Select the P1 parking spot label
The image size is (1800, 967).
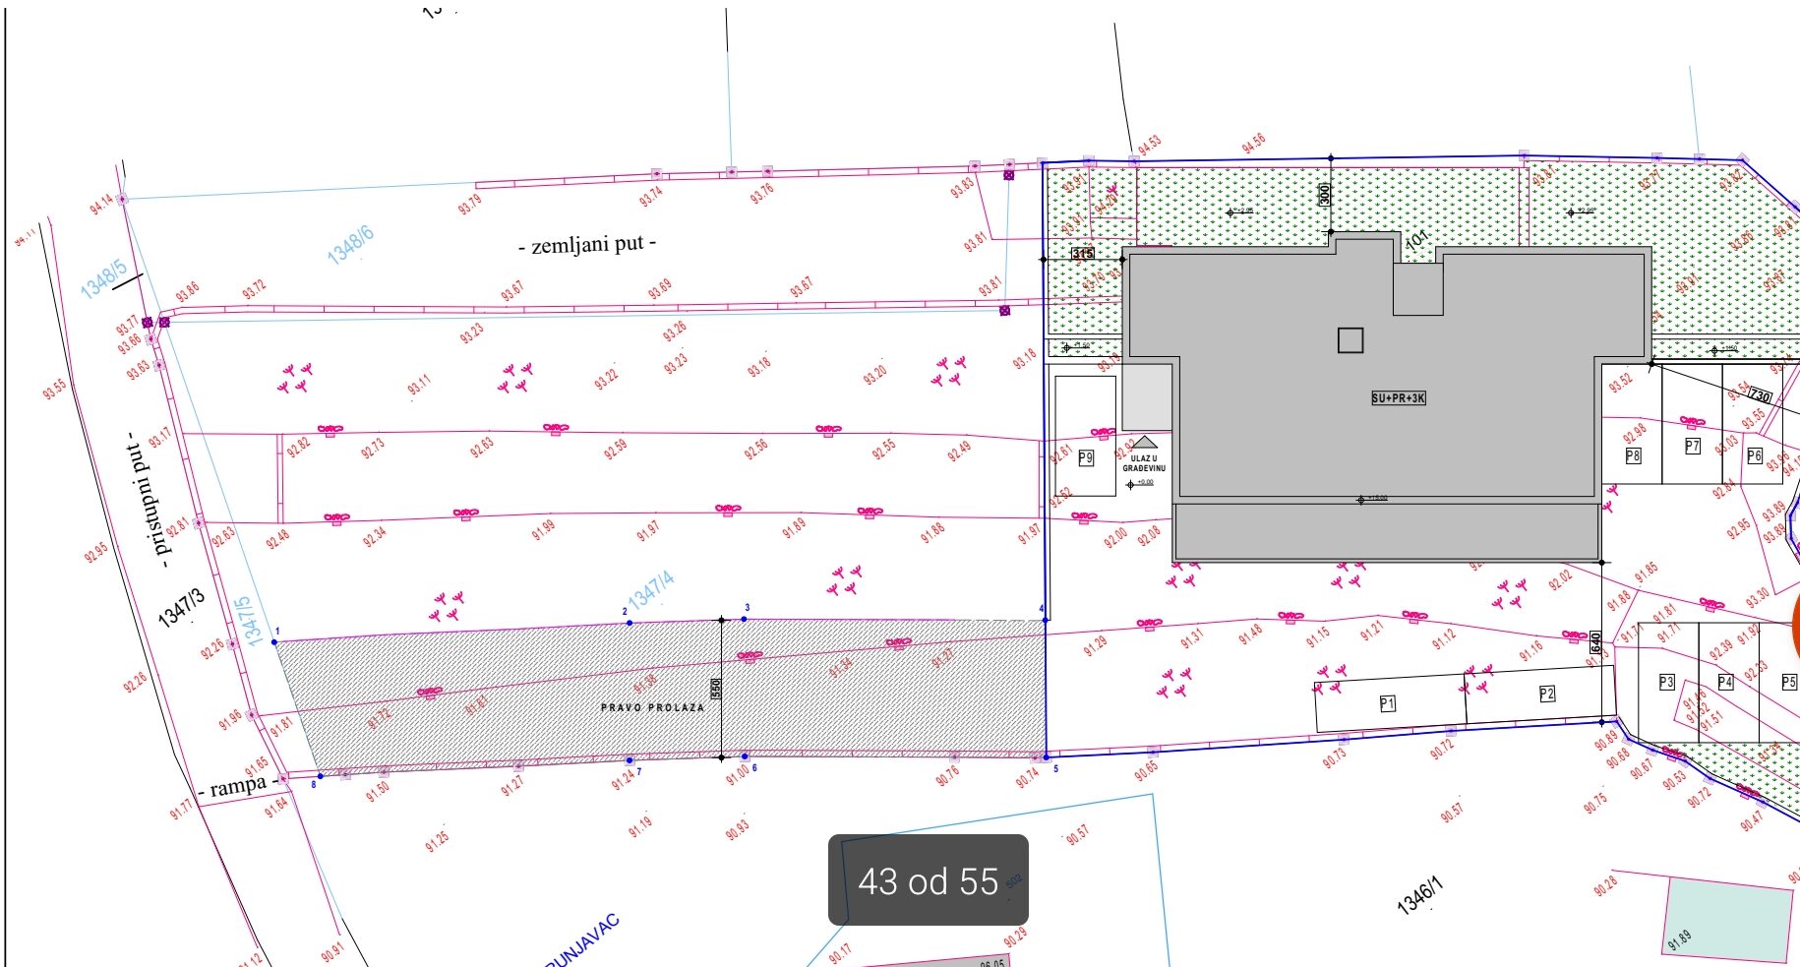click(1387, 703)
